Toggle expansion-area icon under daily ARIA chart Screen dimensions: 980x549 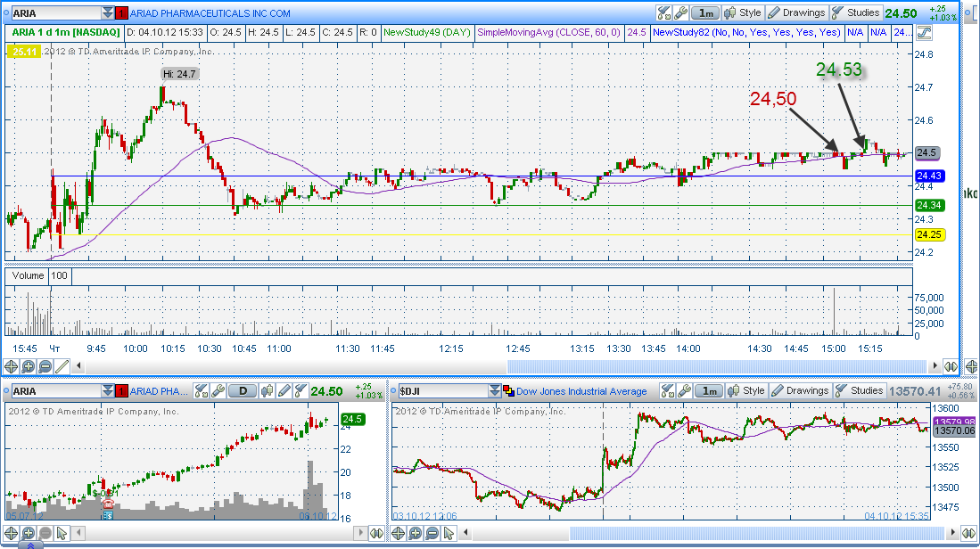click(376, 533)
